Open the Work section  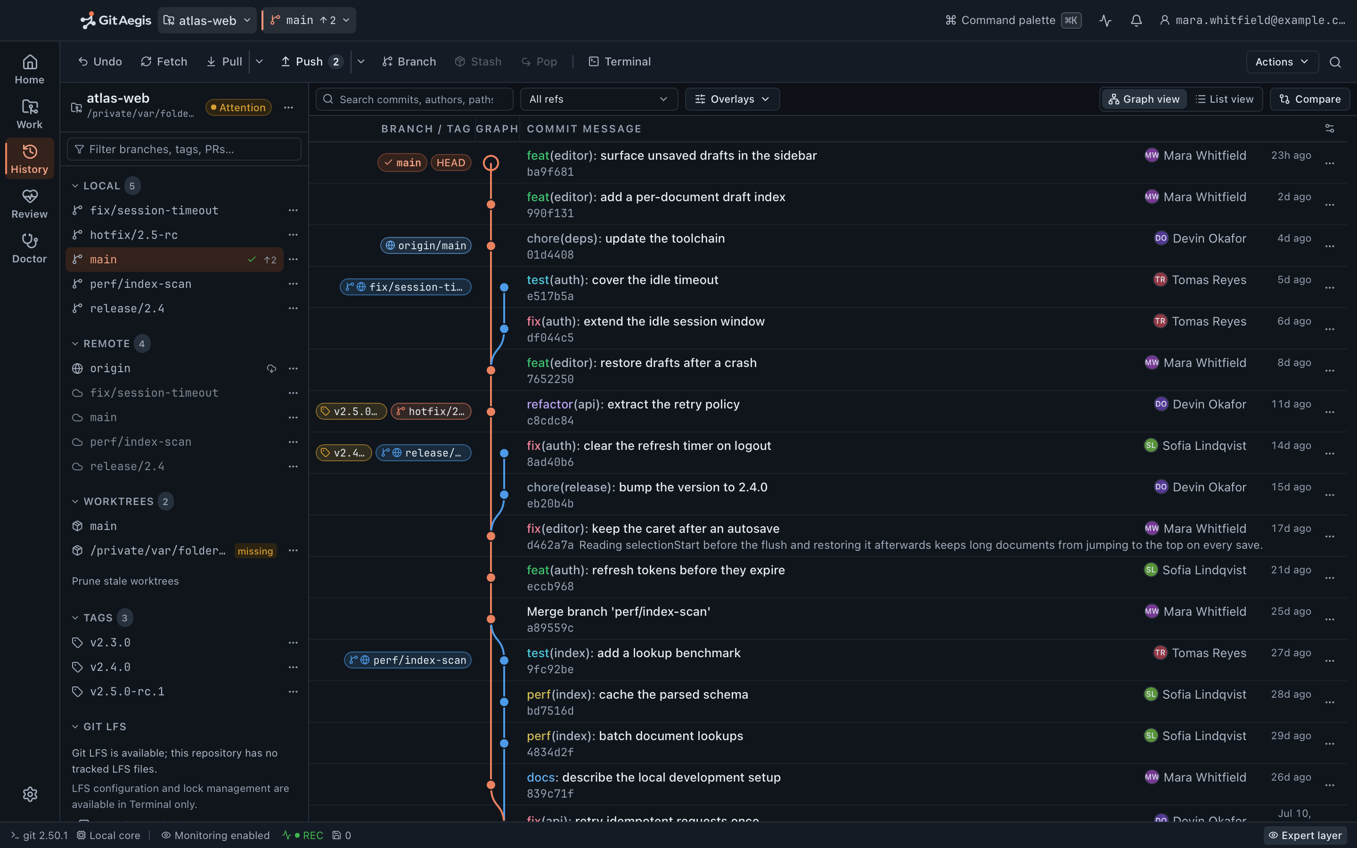click(x=30, y=114)
